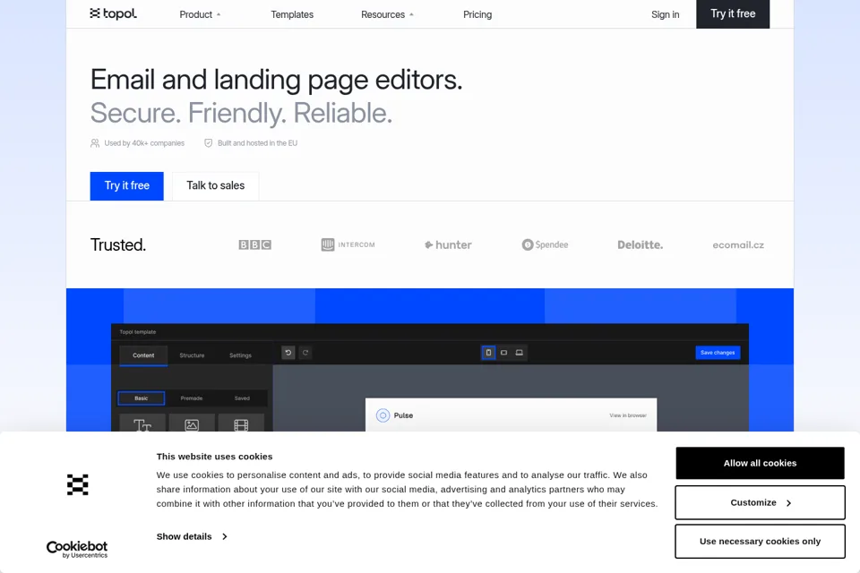Open the Pricing page
This screenshot has width=860, height=573.
(477, 15)
